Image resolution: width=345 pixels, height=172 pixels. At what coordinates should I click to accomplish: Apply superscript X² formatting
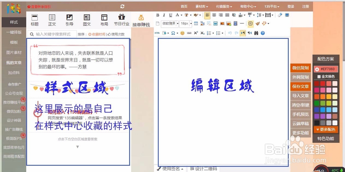tap(196, 33)
